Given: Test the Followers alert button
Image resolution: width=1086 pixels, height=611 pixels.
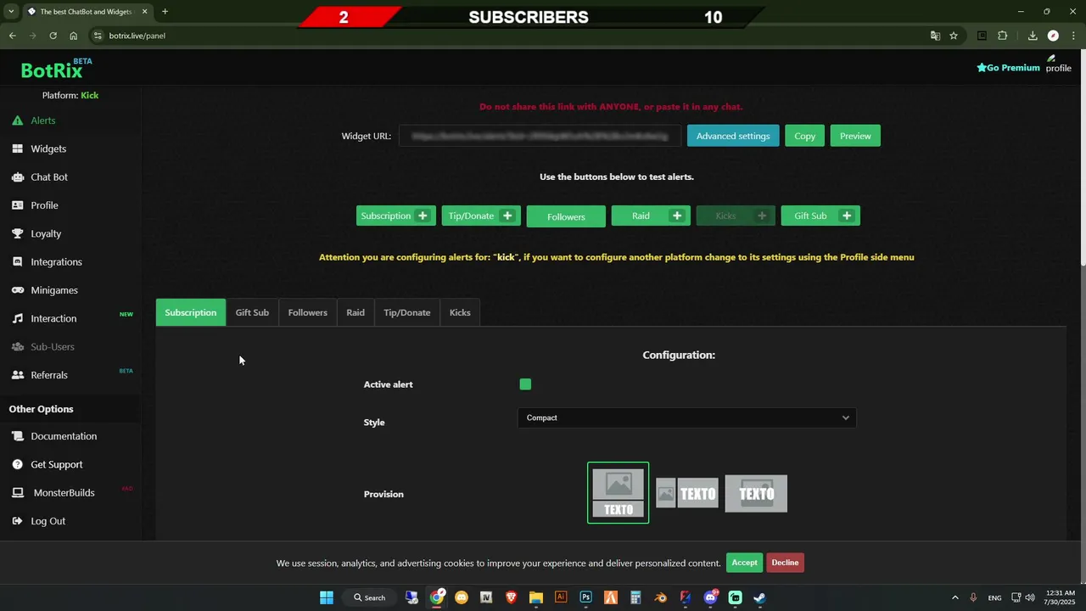Looking at the screenshot, I should pos(566,216).
